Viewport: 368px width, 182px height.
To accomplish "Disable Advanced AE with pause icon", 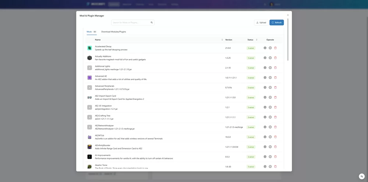I will pyautogui.click(x=270, y=77).
